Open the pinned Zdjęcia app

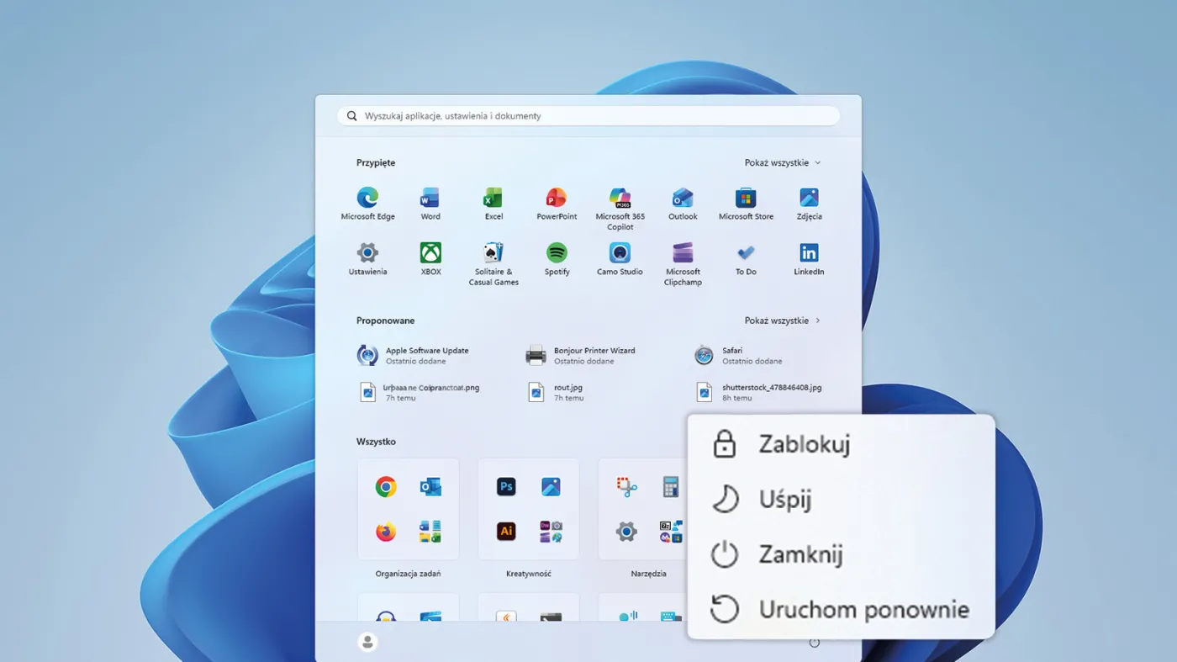click(x=809, y=204)
